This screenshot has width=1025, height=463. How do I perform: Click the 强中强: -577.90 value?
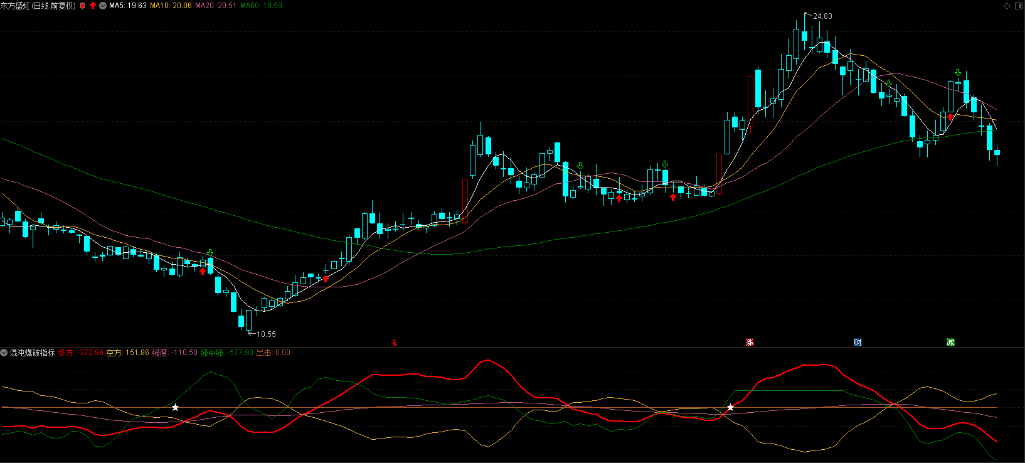pos(227,353)
